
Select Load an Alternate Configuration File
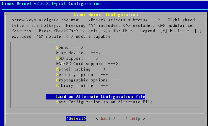coord(96,96)
